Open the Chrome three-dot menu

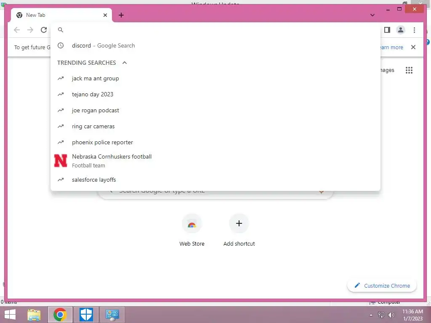tap(414, 30)
